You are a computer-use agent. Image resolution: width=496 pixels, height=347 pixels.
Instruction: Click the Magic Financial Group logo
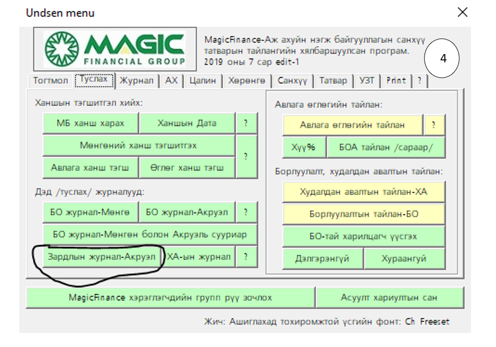pyautogui.click(x=115, y=49)
